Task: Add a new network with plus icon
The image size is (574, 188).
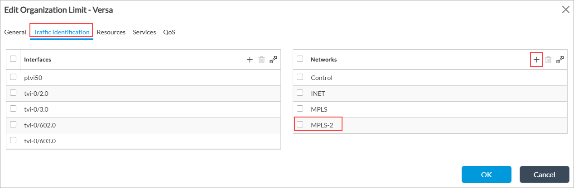Action: [x=536, y=60]
